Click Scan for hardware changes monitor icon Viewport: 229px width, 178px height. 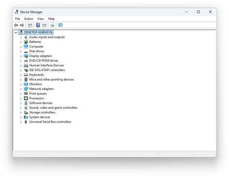pyautogui.click(x=60, y=25)
